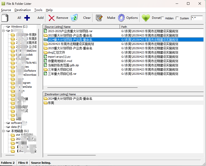Collapse the D: drive tree node

[x=4, y=31]
